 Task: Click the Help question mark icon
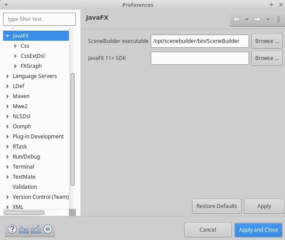point(12,229)
